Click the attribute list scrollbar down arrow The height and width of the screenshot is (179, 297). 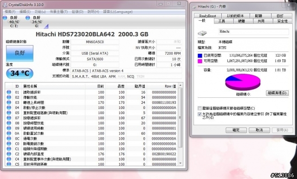coord(181,163)
